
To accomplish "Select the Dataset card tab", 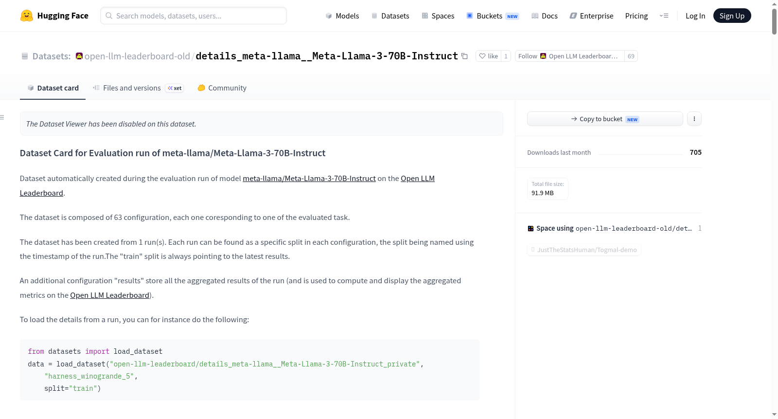I will click(53, 88).
